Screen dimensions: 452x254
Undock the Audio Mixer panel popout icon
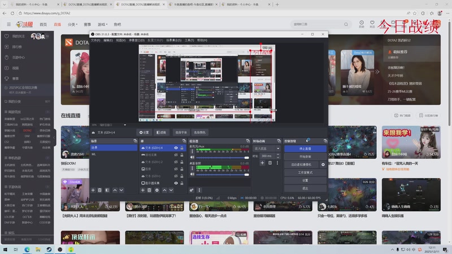click(x=248, y=141)
